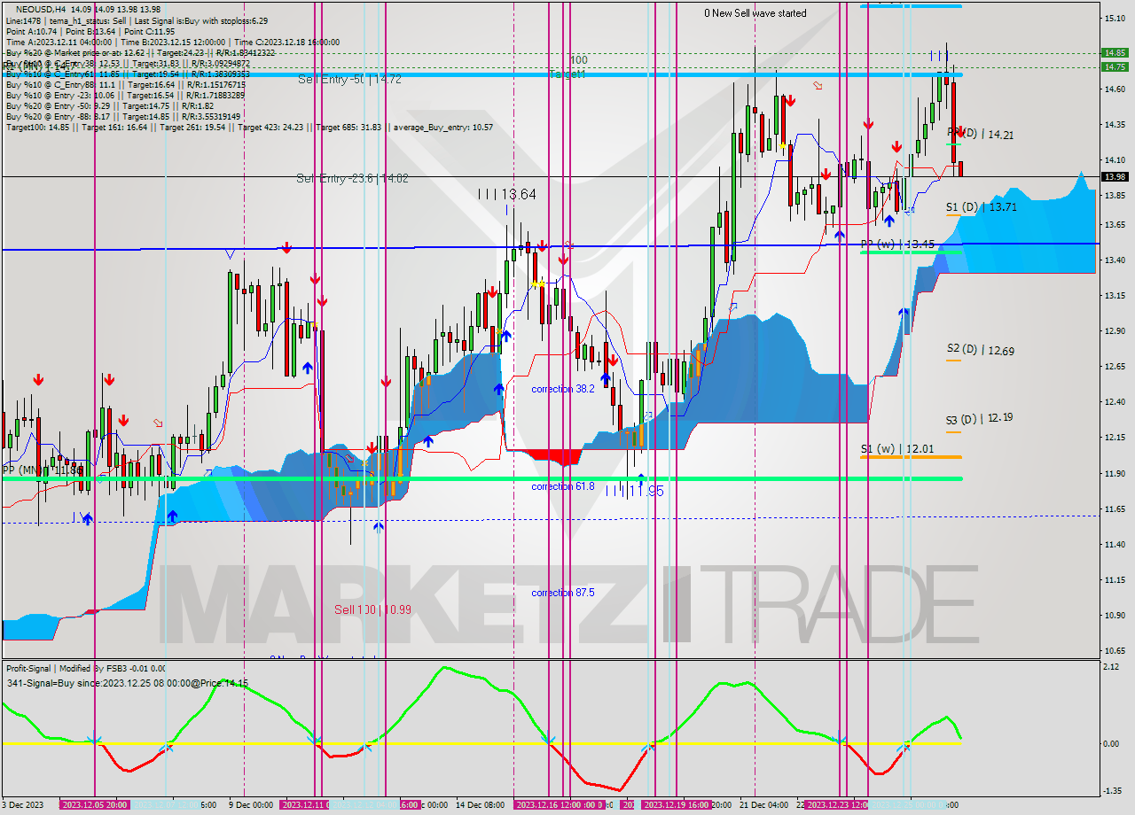
Task: Click the 341-Signal=Buy since text
Action: pyautogui.click(x=127, y=683)
